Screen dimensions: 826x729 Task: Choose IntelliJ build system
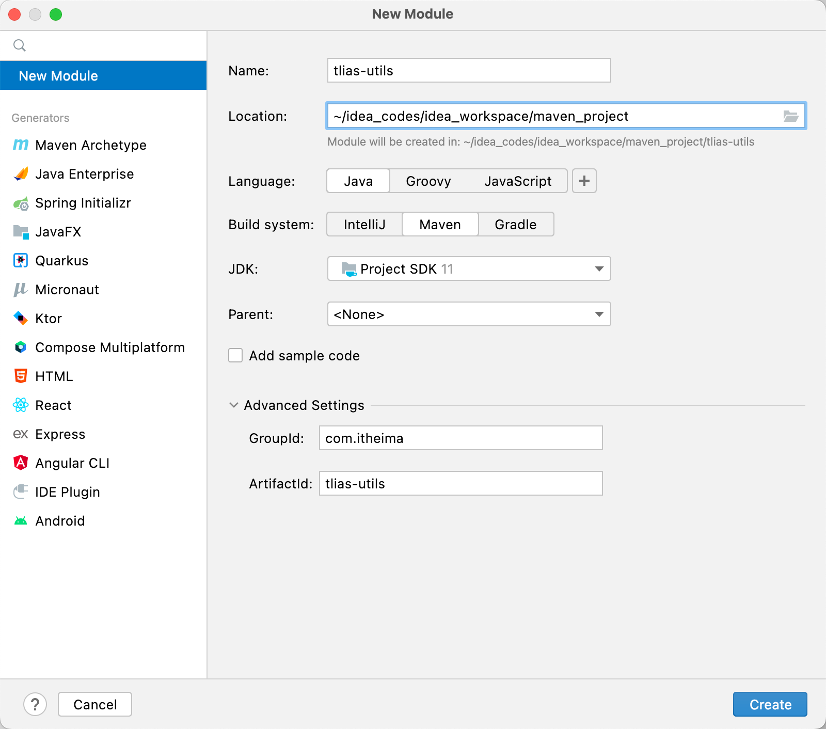pos(364,225)
